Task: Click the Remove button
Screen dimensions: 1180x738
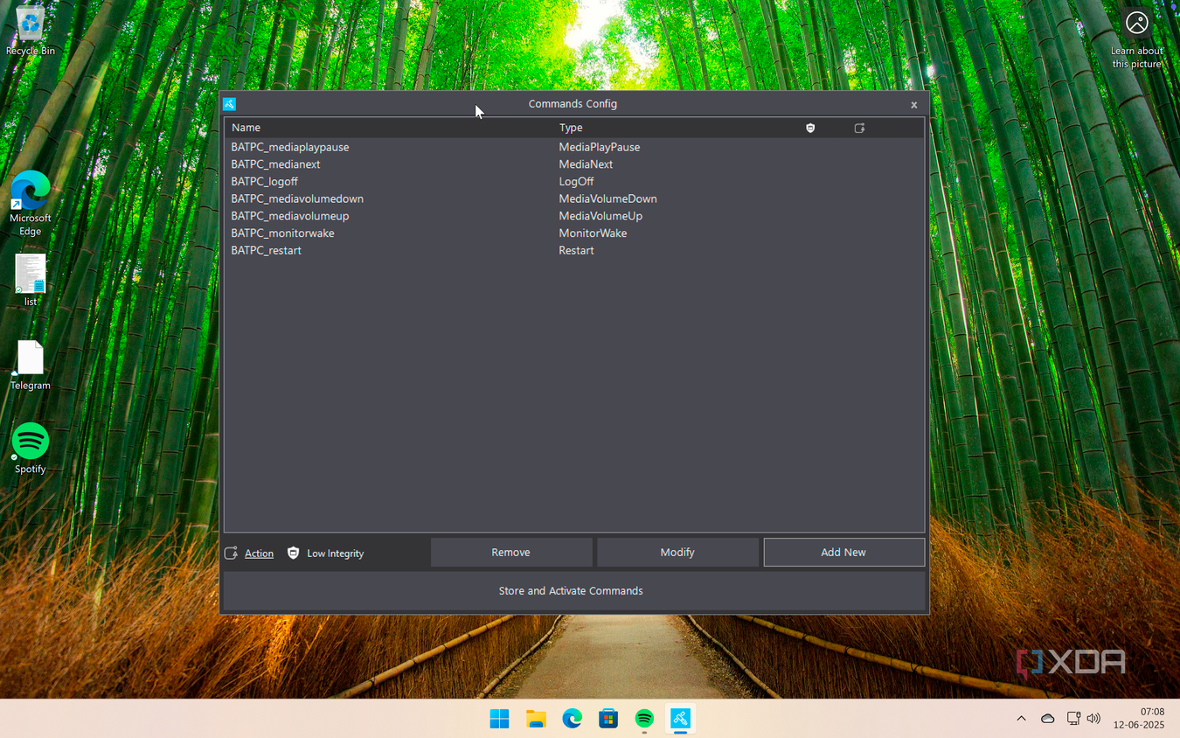Action: (511, 553)
